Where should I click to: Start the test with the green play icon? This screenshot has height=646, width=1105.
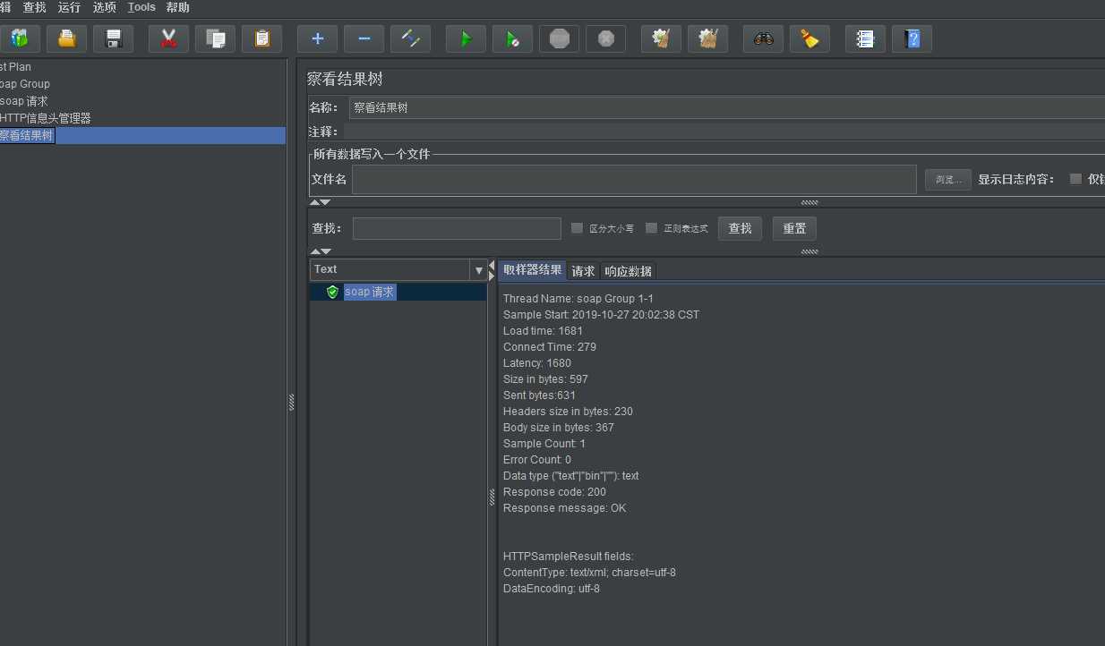(466, 38)
